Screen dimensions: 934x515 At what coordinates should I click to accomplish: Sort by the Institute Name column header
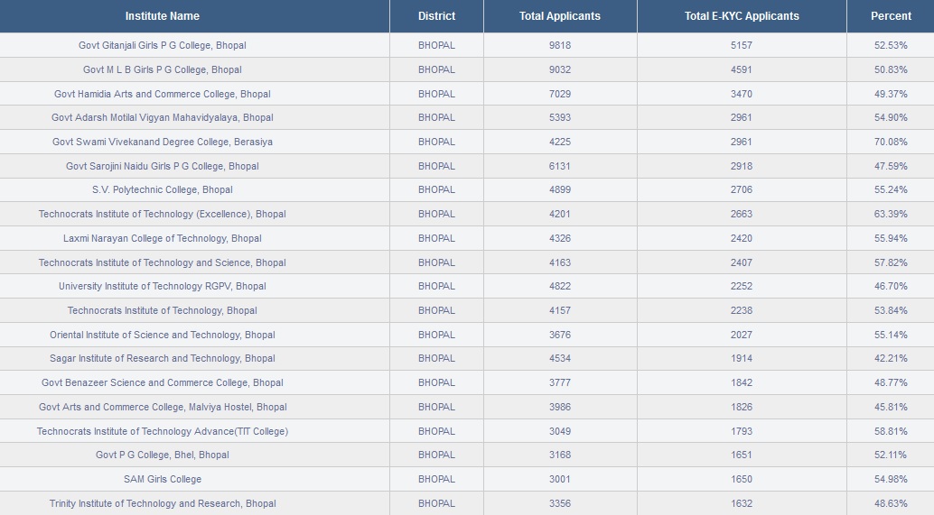pos(162,16)
